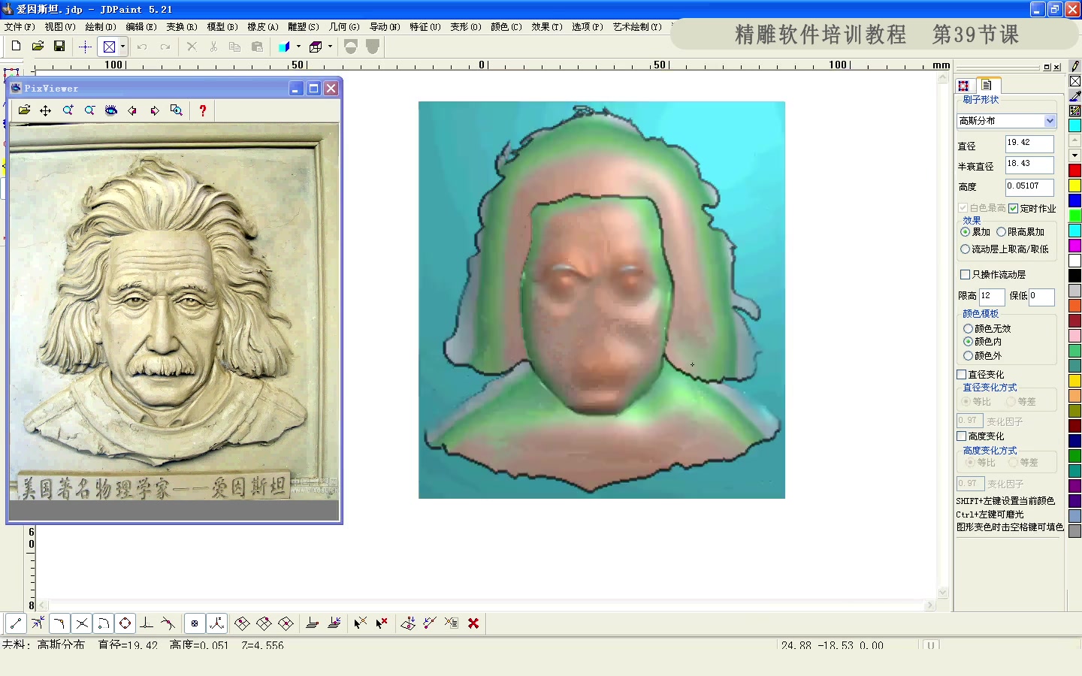Click the 高度 field 0.05107
Image resolution: width=1082 pixels, height=676 pixels.
[x=1029, y=187]
